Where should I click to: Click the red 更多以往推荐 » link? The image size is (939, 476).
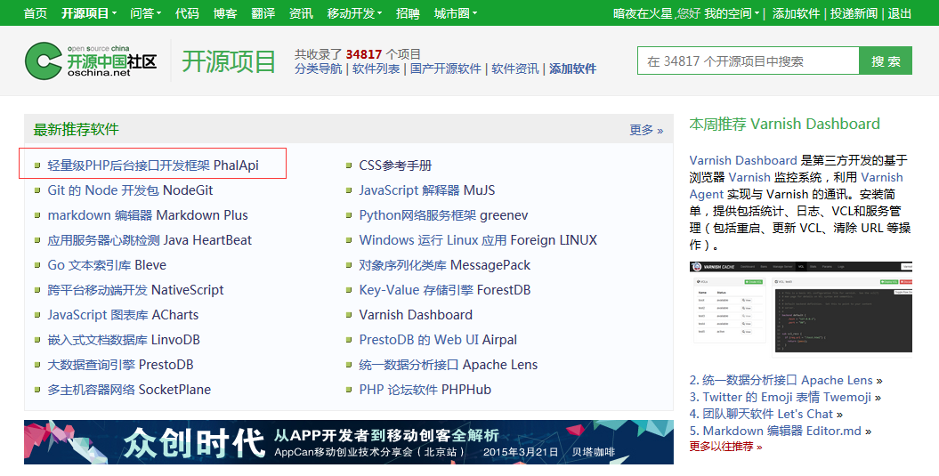725,446
